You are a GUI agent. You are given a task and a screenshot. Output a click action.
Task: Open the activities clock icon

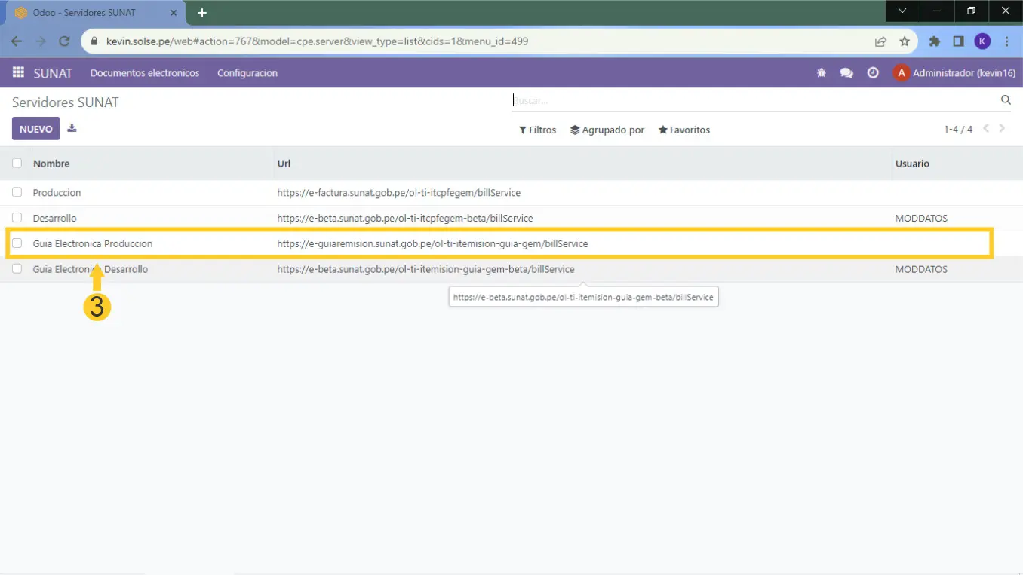click(x=873, y=73)
